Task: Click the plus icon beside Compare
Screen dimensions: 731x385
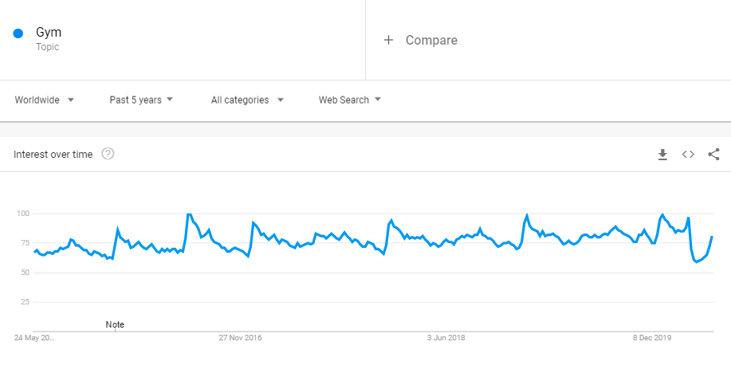Action: pyautogui.click(x=388, y=40)
